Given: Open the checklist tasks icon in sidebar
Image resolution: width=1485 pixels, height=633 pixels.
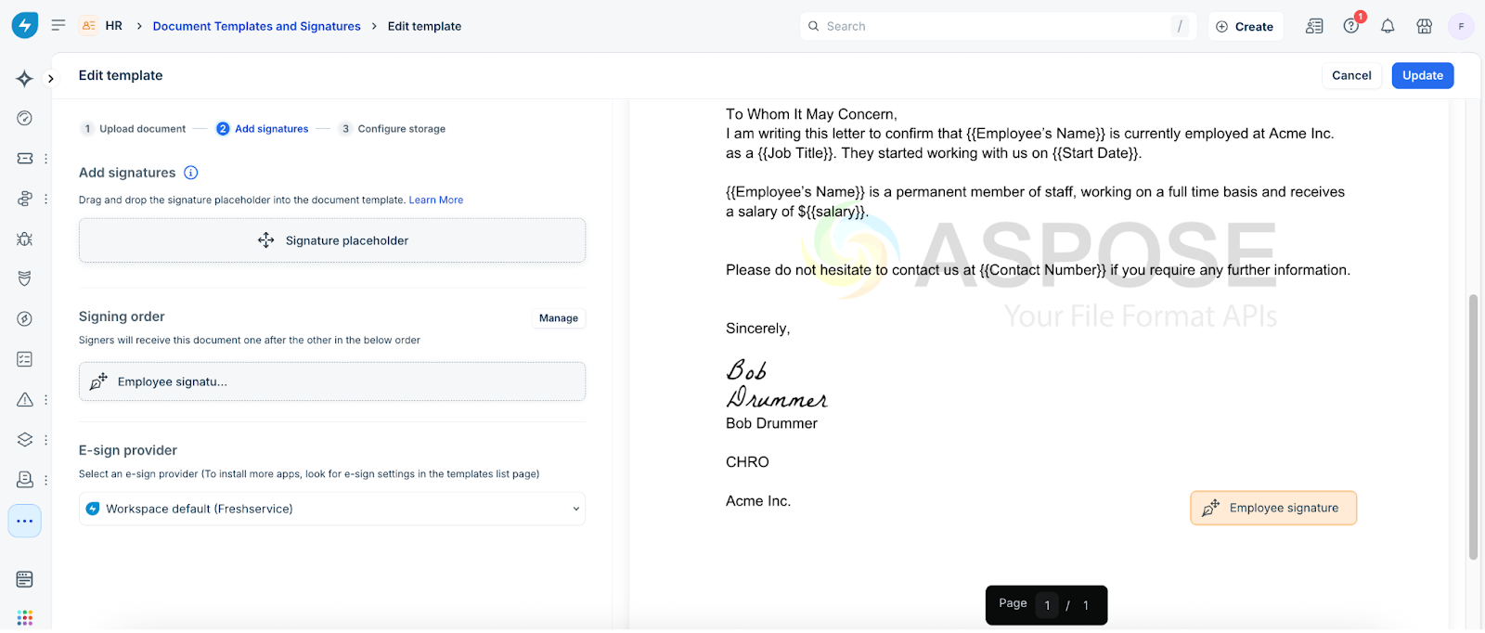Looking at the screenshot, I should (x=25, y=359).
